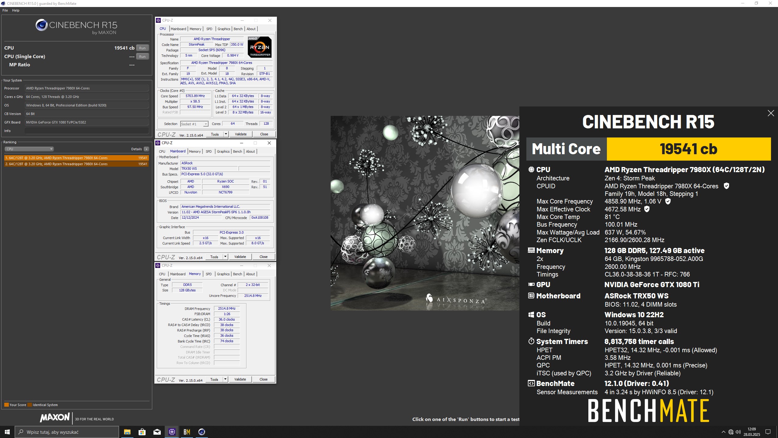778x438 pixels.
Task: Click the BIOS Version field in CPU-Z
Action: click(x=225, y=212)
